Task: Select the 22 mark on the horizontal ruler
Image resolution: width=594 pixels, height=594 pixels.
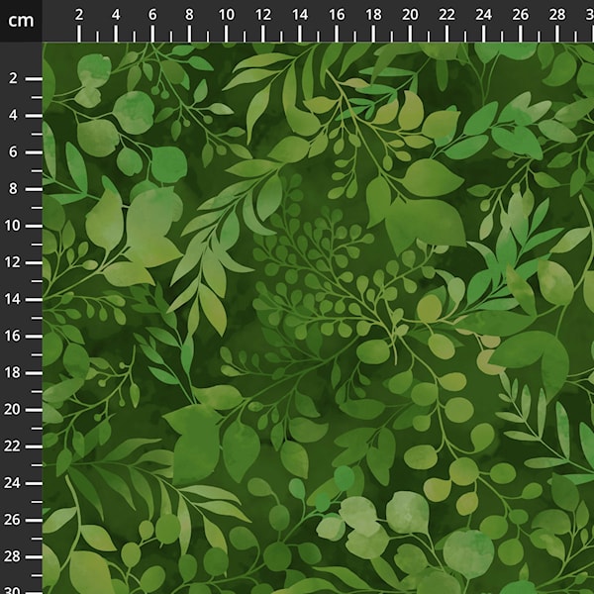Action: pos(446,15)
